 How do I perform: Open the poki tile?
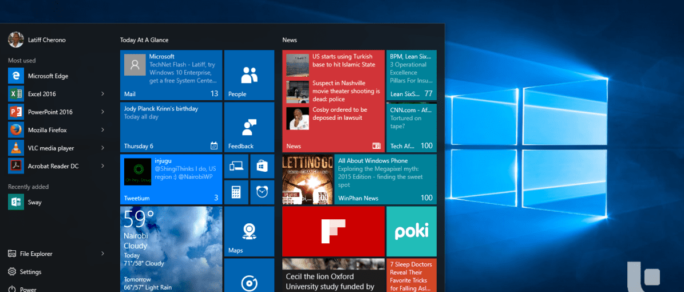[412, 231]
